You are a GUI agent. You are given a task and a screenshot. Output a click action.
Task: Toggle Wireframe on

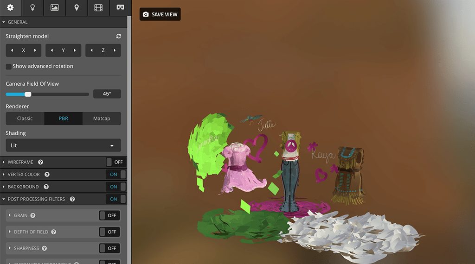click(x=116, y=162)
